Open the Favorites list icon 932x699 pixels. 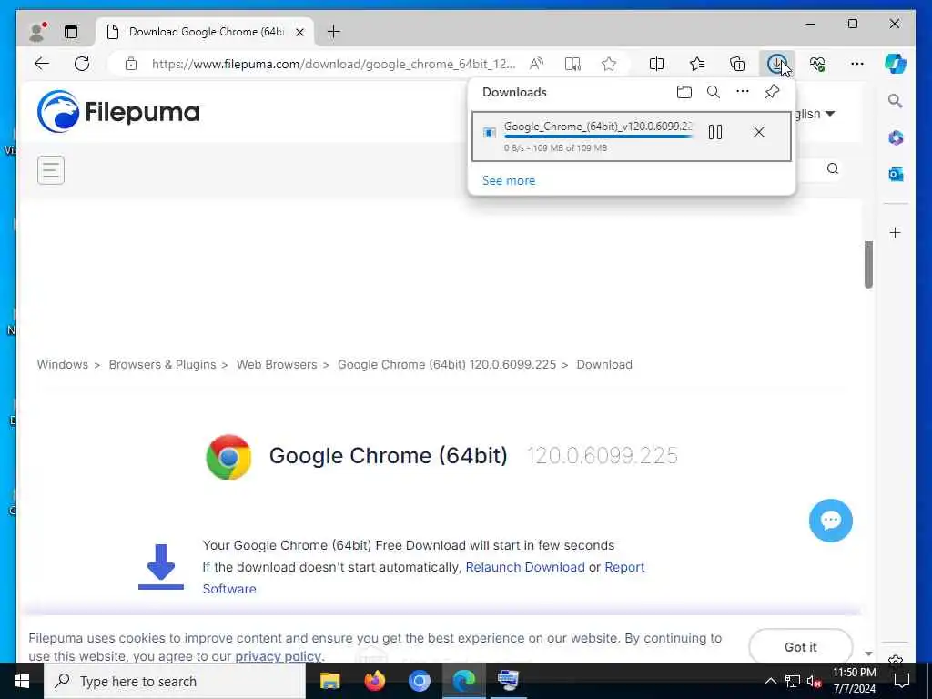tap(697, 64)
